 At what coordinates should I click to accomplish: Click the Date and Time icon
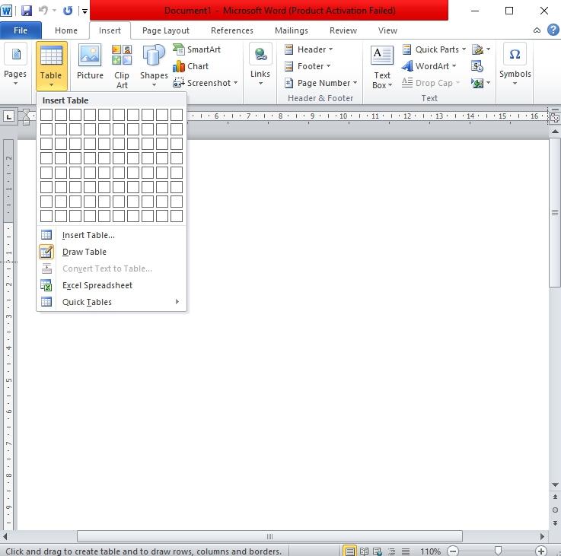coord(477,66)
